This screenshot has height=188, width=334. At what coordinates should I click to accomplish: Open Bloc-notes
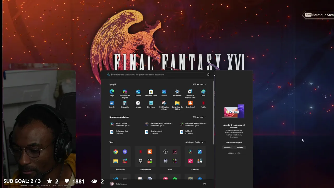151,104
